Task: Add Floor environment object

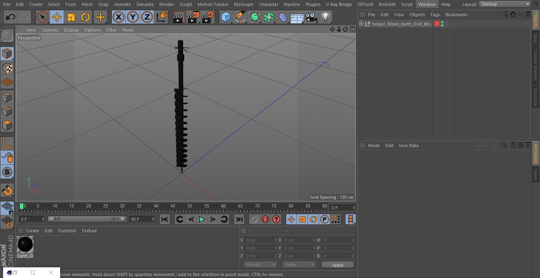Action: 297,17
